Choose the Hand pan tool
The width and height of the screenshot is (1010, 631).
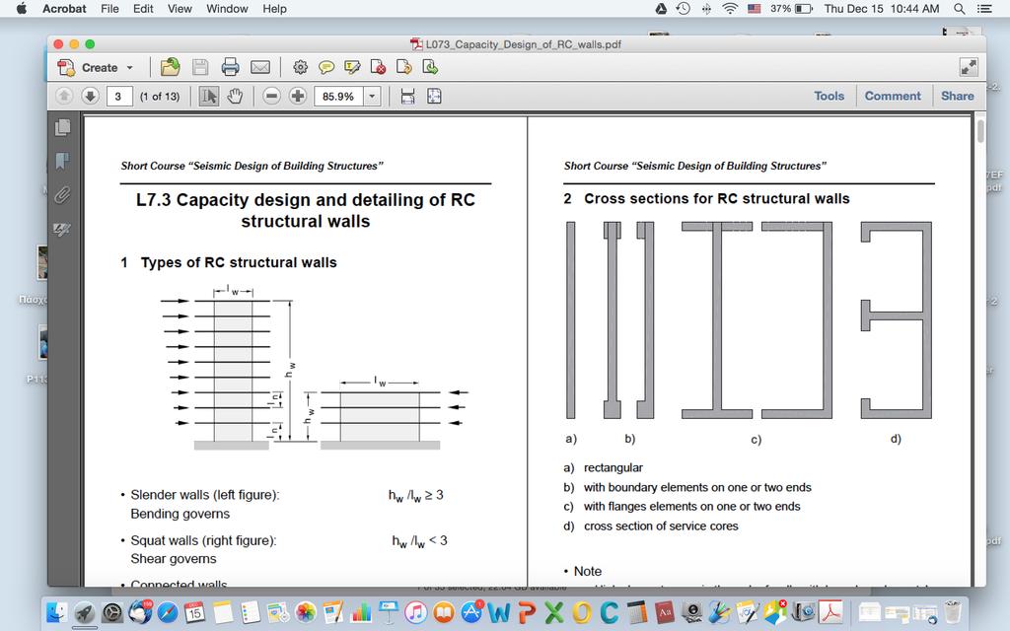235,96
